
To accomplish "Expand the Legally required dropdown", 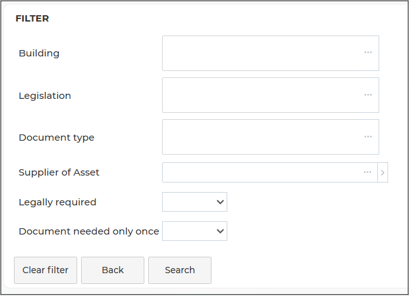I will pos(194,202).
